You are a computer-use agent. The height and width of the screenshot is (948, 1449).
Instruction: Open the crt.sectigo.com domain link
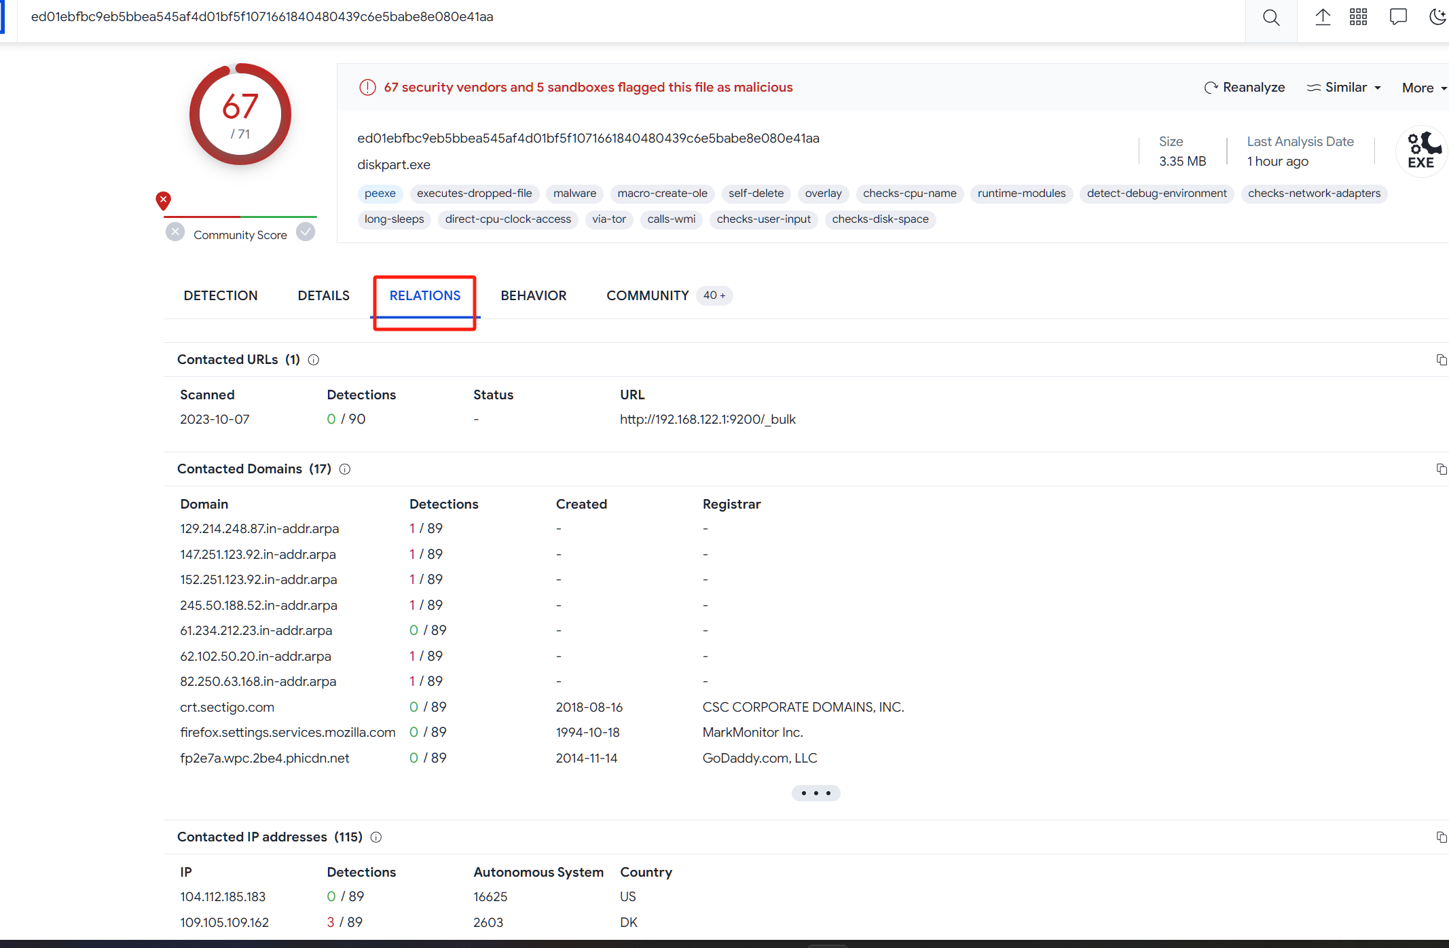(x=227, y=708)
